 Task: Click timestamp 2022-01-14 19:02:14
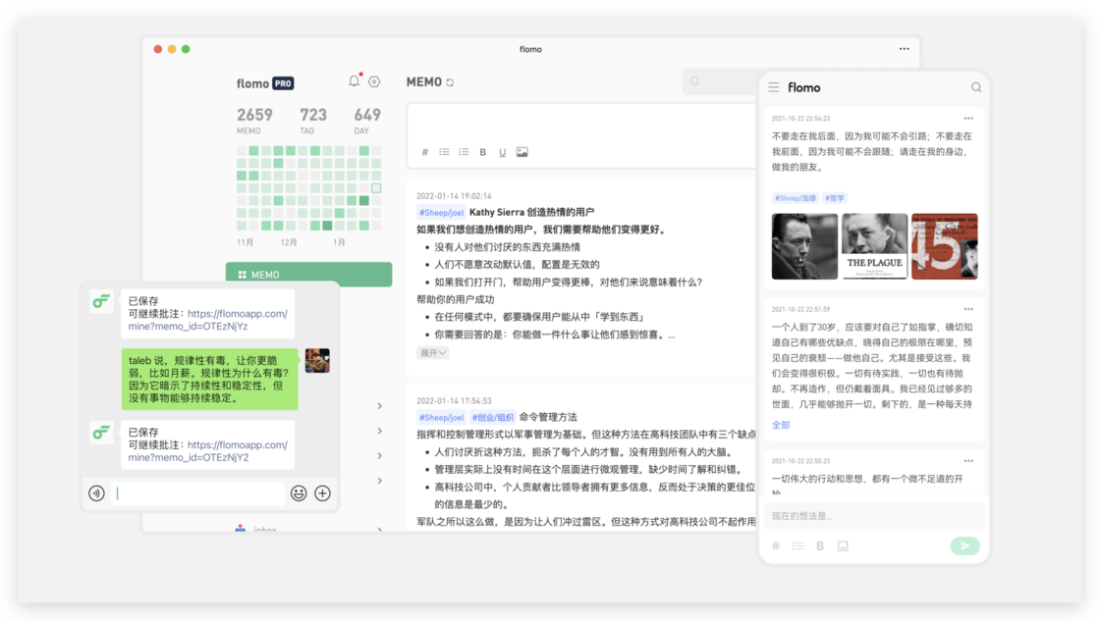tap(454, 196)
